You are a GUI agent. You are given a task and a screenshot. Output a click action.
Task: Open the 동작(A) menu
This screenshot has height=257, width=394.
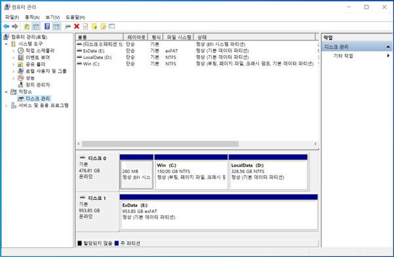(32, 17)
